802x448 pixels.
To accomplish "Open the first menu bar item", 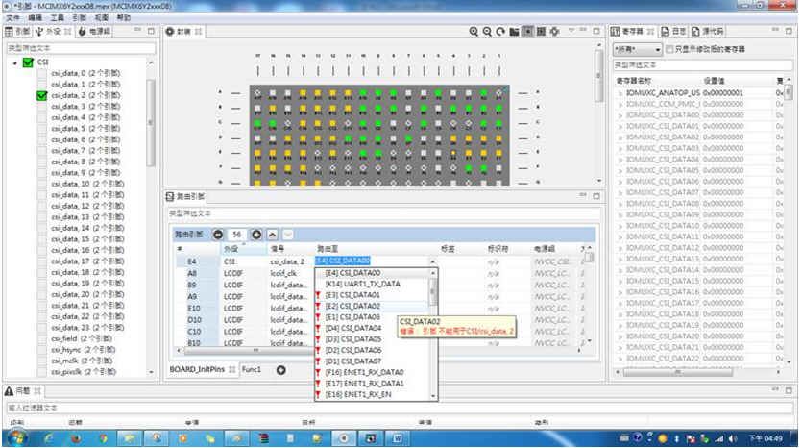I will 12,18.
